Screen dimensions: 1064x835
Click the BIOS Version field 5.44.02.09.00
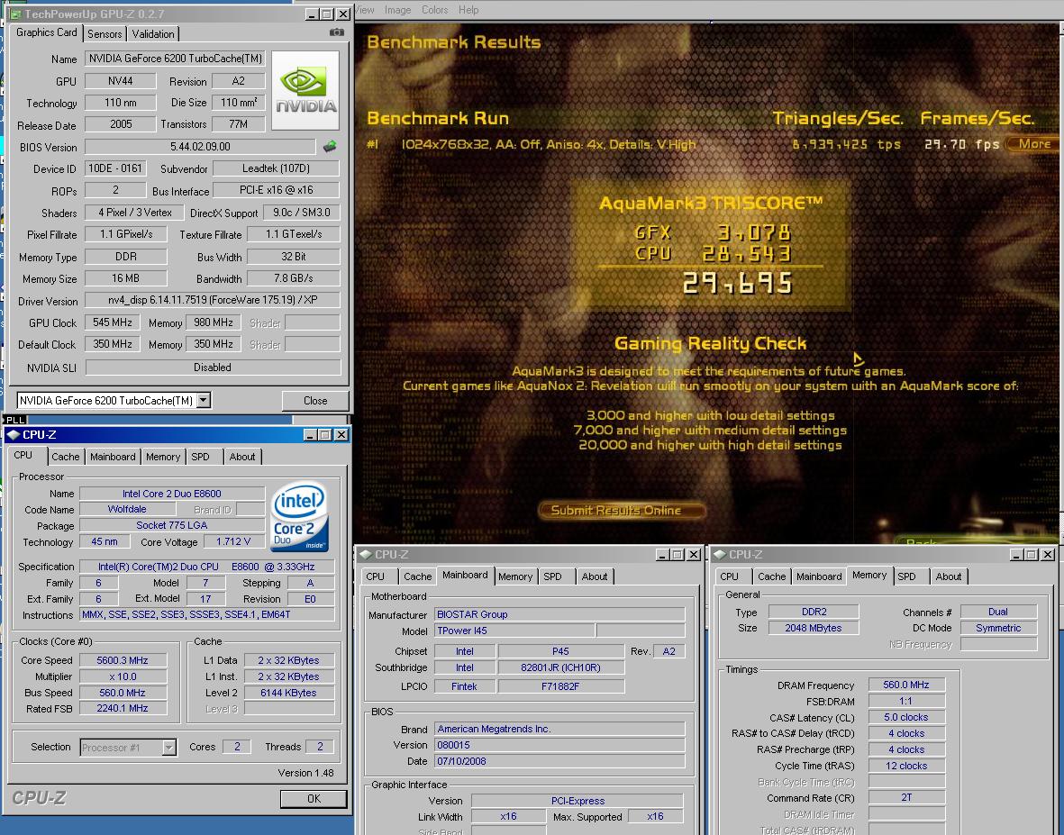200,147
